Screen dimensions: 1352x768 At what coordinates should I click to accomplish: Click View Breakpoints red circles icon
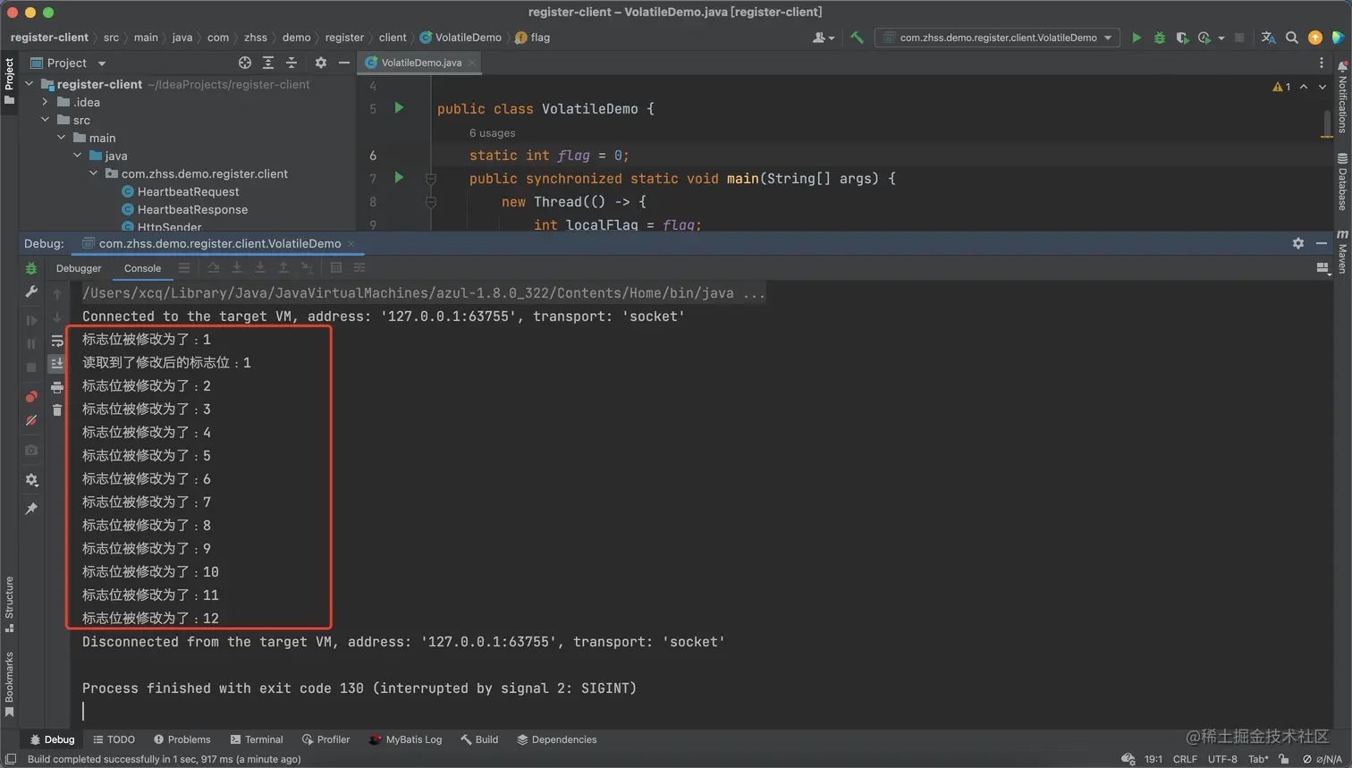click(31, 397)
